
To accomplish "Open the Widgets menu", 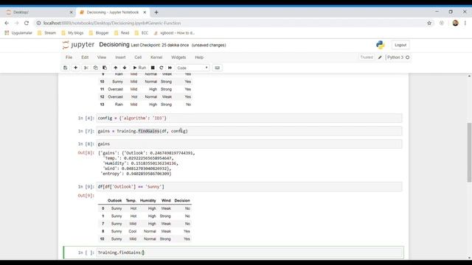I will pyautogui.click(x=178, y=57).
